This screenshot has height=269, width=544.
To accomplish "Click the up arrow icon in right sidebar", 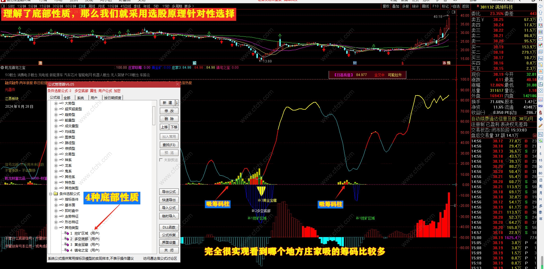I will point(541,13).
